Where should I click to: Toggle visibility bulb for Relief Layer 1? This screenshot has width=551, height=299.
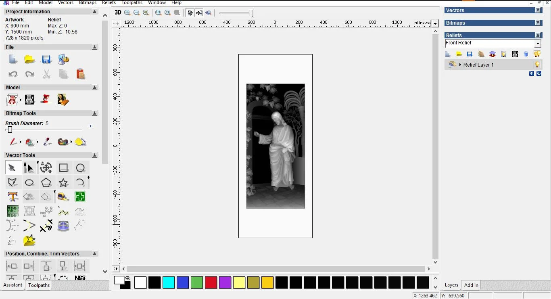tap(537, 65)
